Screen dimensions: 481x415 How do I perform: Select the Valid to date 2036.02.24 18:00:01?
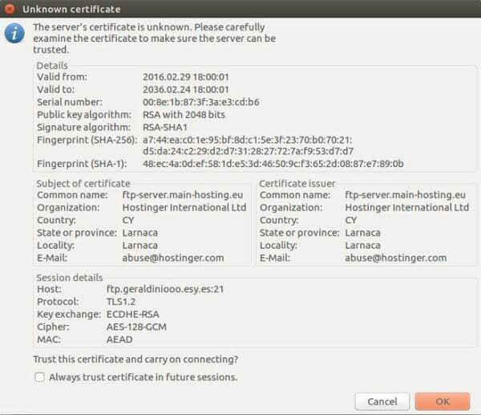[x=186, y=89]
